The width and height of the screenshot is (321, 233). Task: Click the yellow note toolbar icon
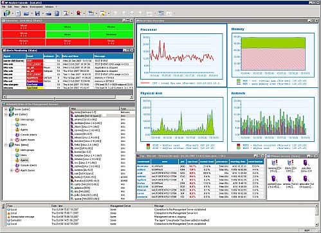[103, 13]
